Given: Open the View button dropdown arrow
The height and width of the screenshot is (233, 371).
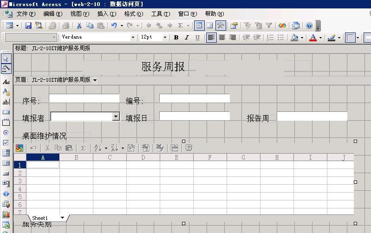Looking at the screenshot, I should click(x=17, y=26).
